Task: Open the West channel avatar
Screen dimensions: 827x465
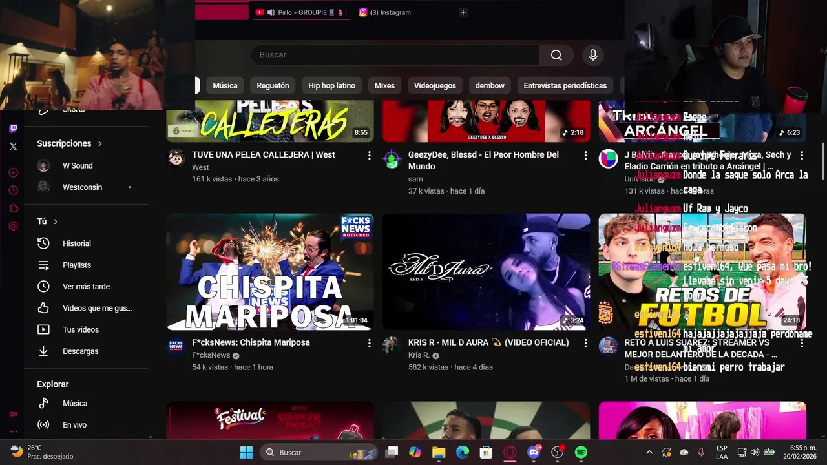Action: [x=176, y=158]
